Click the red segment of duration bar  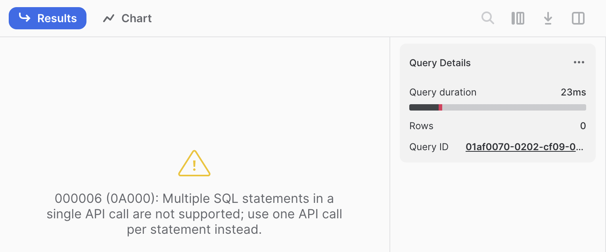[440, 107]
